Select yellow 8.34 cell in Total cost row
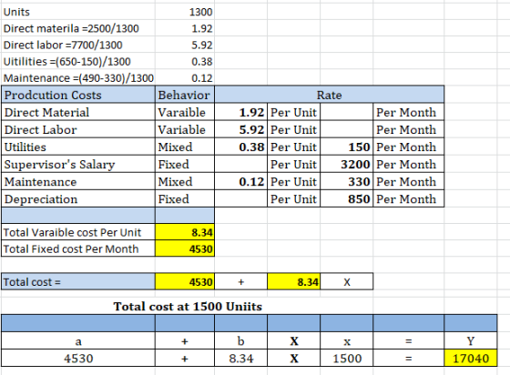This screenshot has height=375, width=510. (x=293, y=282)
